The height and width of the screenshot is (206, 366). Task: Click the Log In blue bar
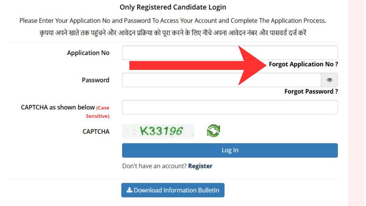pyautogui.click(x=230, y=150)
